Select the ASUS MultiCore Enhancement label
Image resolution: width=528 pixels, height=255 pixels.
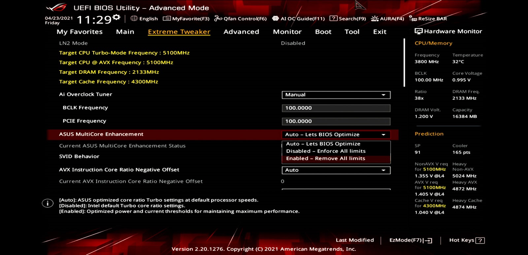point(101,134)
